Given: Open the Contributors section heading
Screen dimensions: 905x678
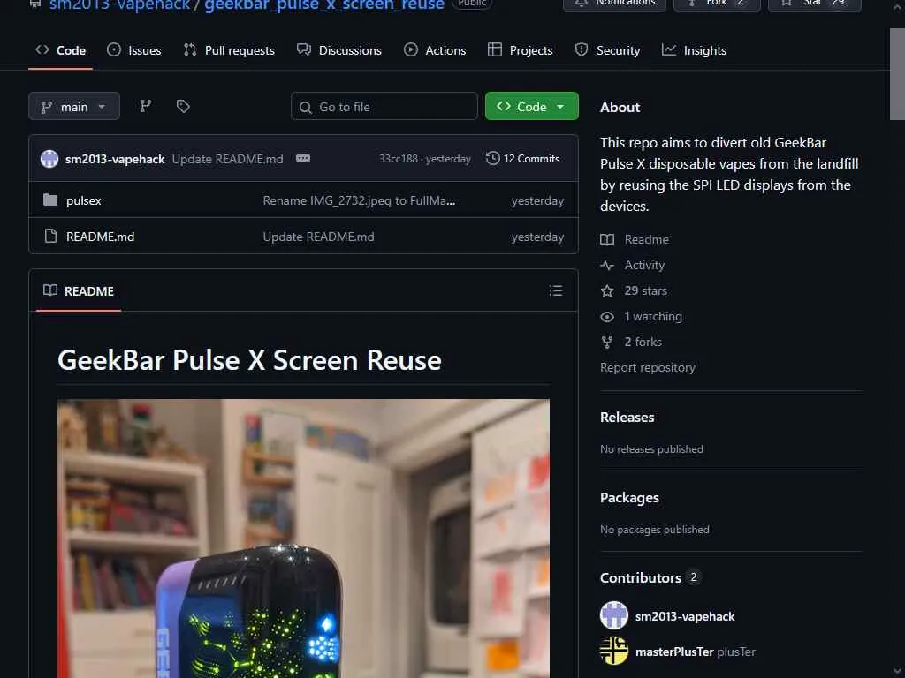Looking at the screenshot, I should point(641,577).
